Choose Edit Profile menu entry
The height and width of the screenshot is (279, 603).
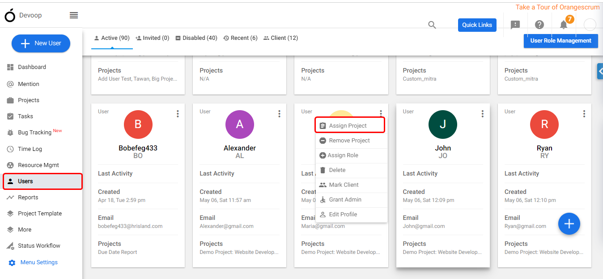351,215
